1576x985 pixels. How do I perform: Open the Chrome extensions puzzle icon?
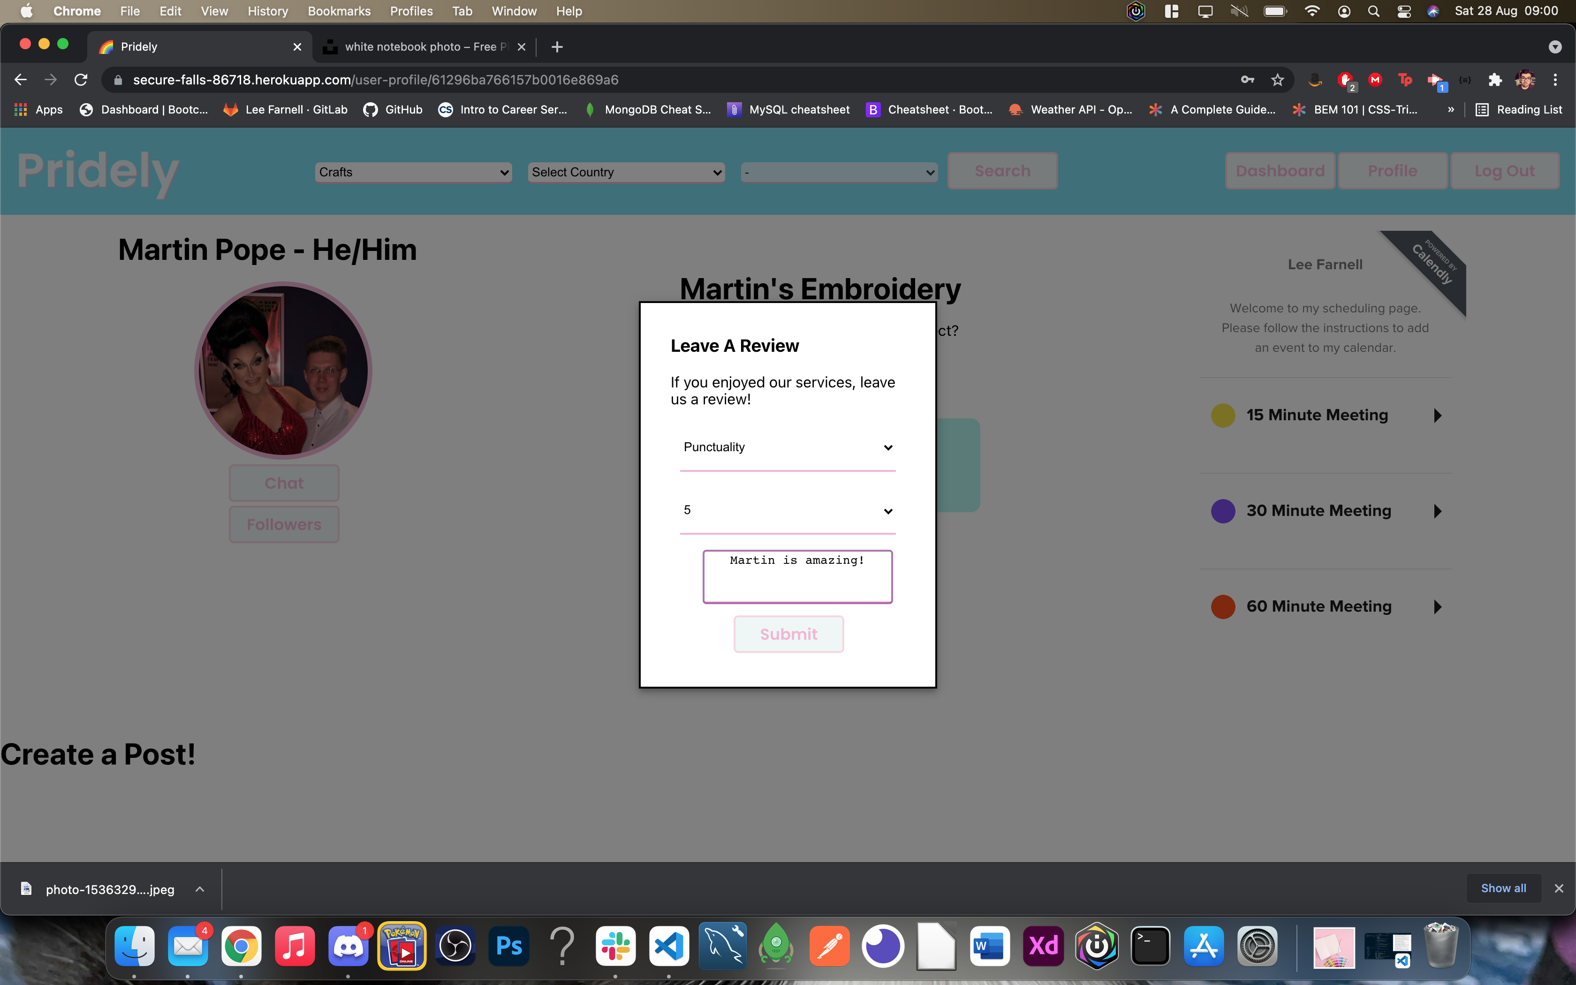(x=1494, y=79)
